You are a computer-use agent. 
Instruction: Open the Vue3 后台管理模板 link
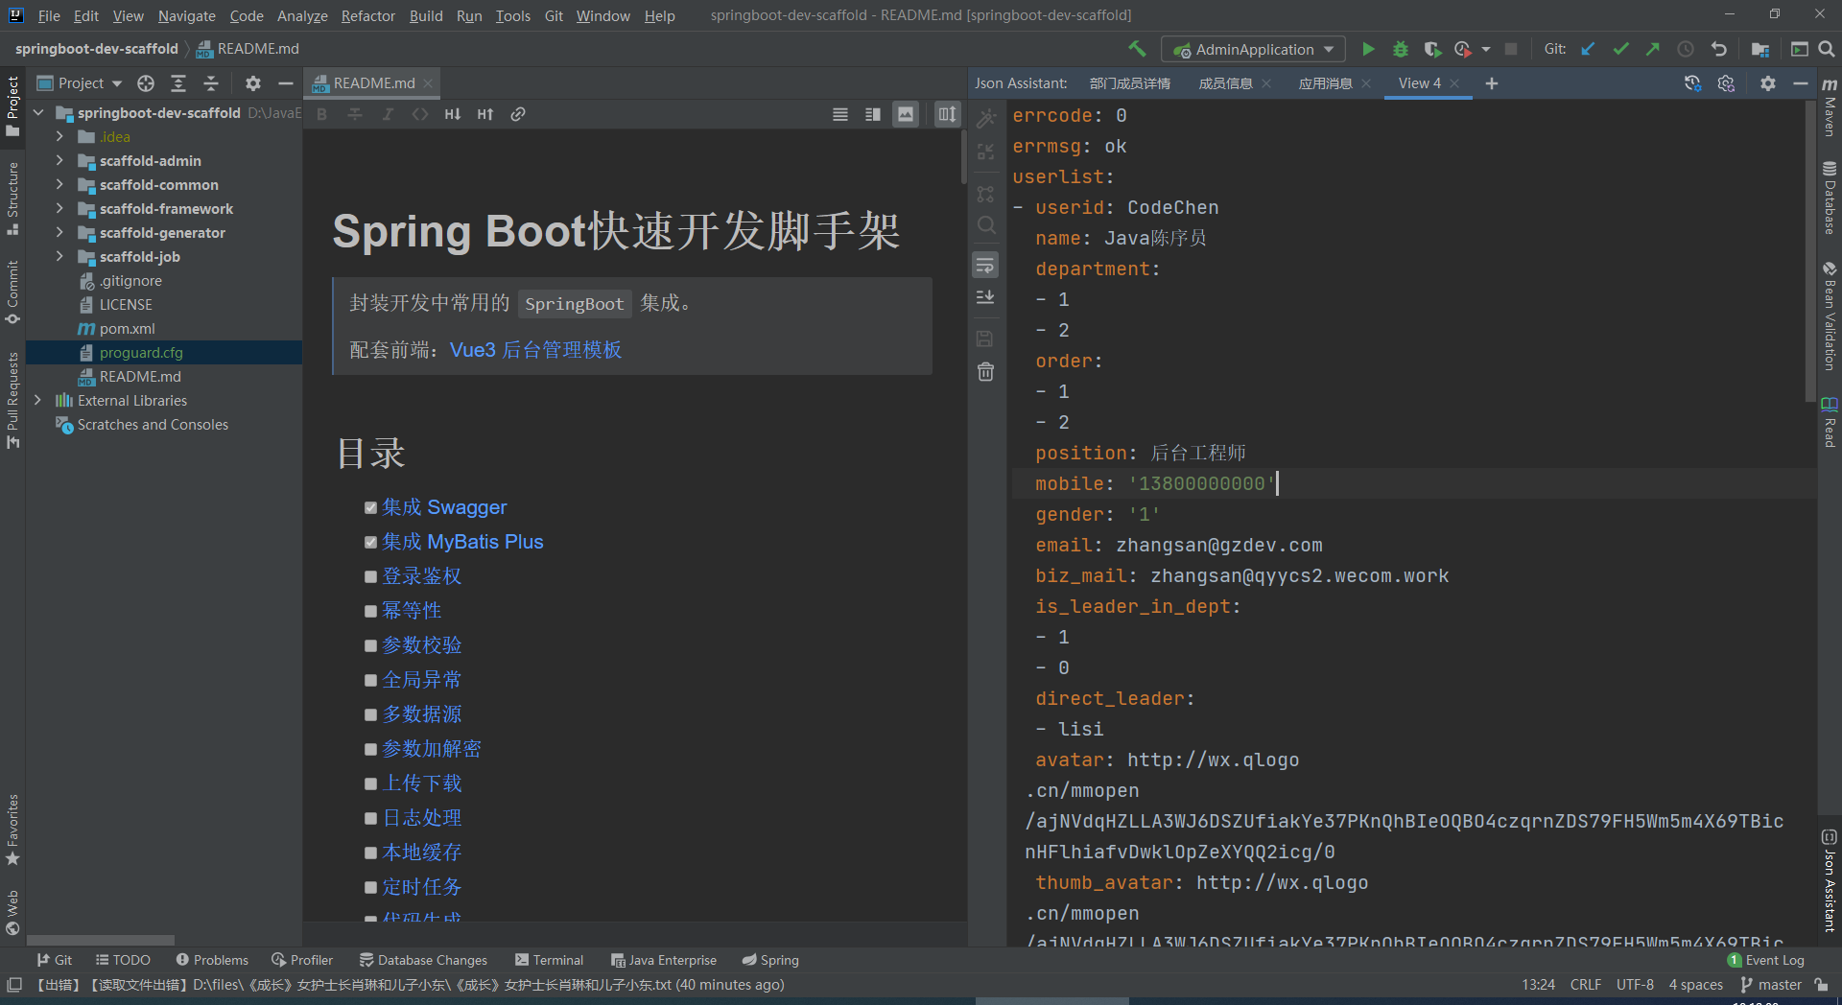click(x=535, y=350)
